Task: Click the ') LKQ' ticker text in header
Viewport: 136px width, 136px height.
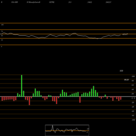Action: (89, 2)
